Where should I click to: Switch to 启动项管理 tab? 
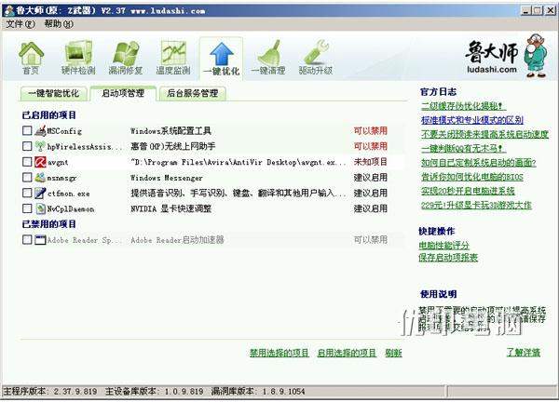coord(123,94)
